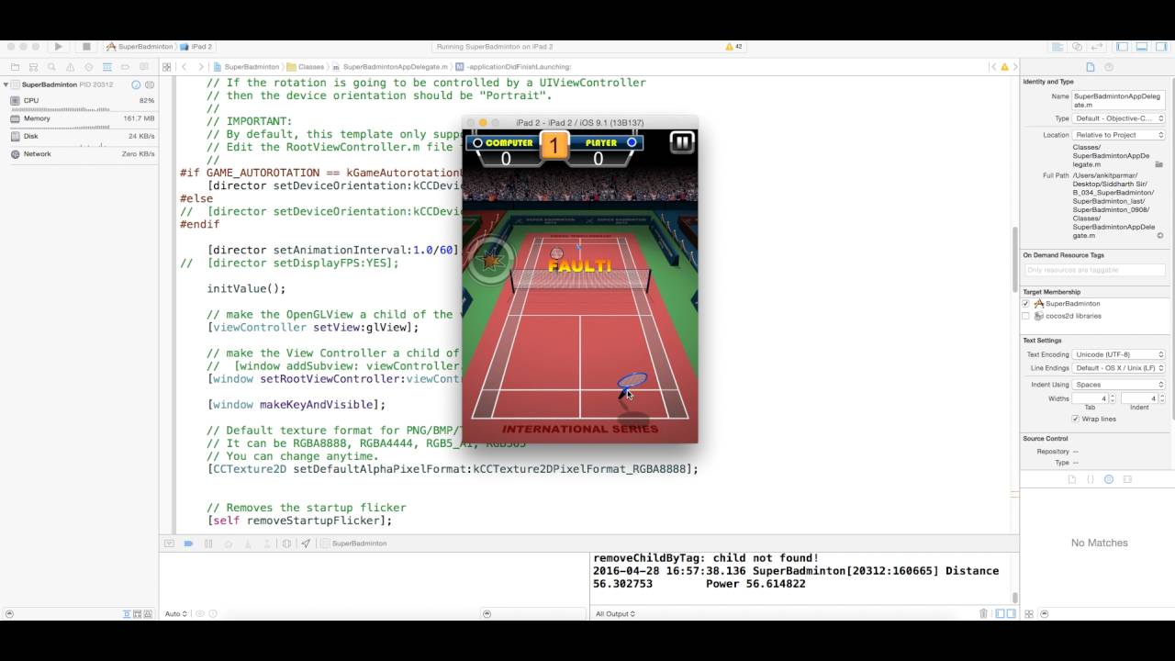Open the Test navigator
This screenshot has height=661, width=1175.
point(88,67)
